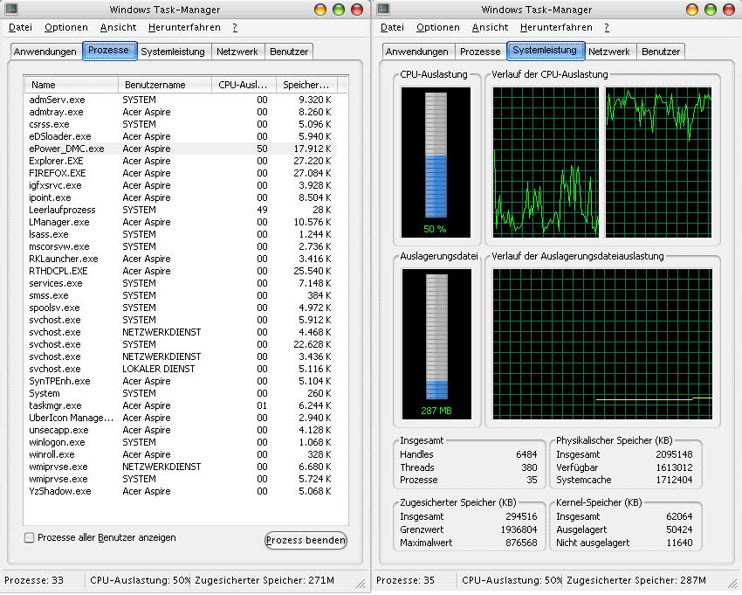Open Netzwerk tab in right window
Viewport: 742px width, 595px height.
609,52
